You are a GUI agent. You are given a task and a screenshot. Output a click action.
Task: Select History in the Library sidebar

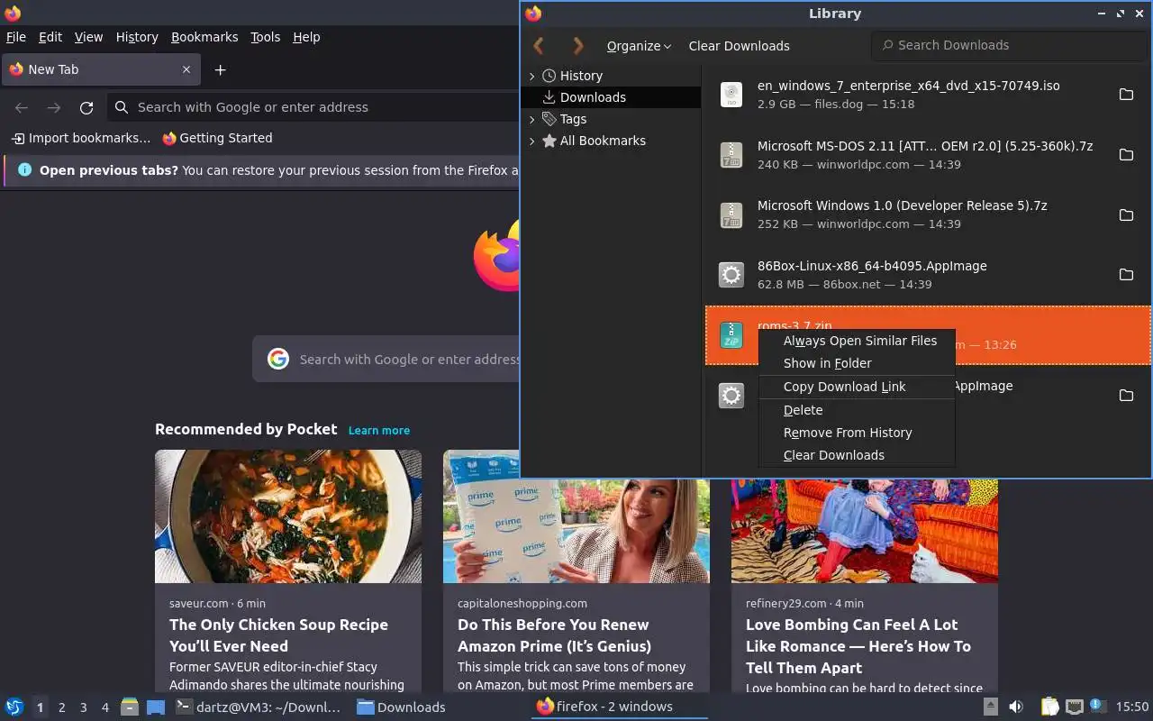tap(612, 76)
